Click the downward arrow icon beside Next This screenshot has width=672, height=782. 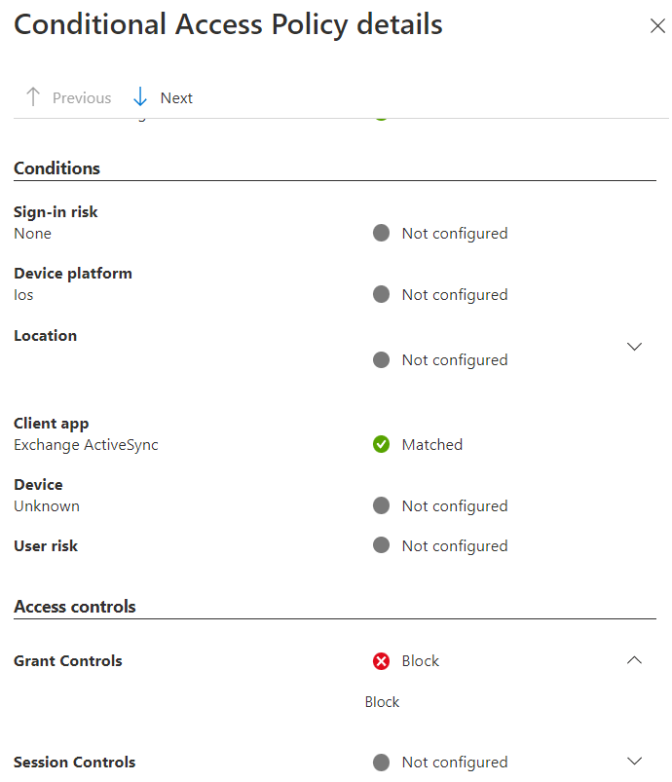click(x=140, y=96)
